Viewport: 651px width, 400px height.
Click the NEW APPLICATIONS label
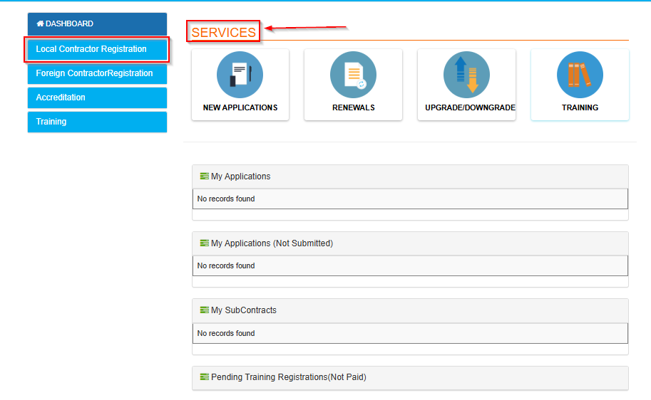pyautogui.click(x=240, y=107)
